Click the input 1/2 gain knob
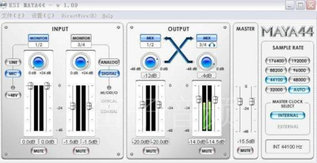The image size is (317, 163). tap(38, 62)
